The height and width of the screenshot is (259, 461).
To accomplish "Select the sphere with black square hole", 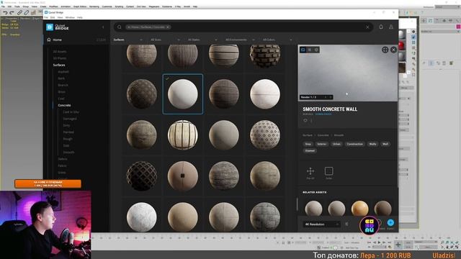I will [x=182, y=176].
